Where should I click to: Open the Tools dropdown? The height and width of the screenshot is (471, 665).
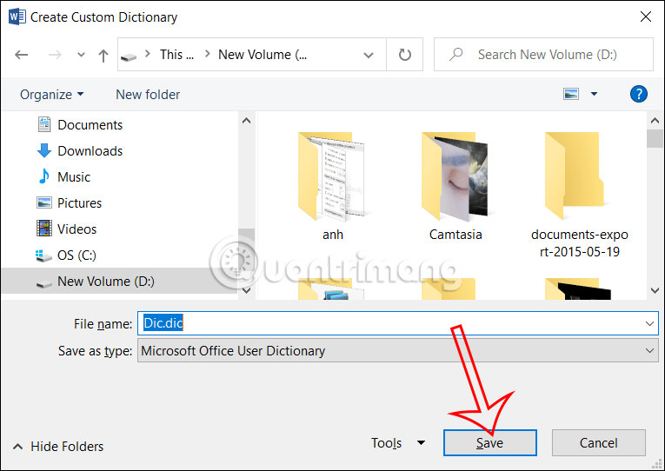(398, 443)
